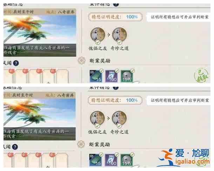
Task: Select the coin reward showing 15万 in top panel
Action: 127,76
